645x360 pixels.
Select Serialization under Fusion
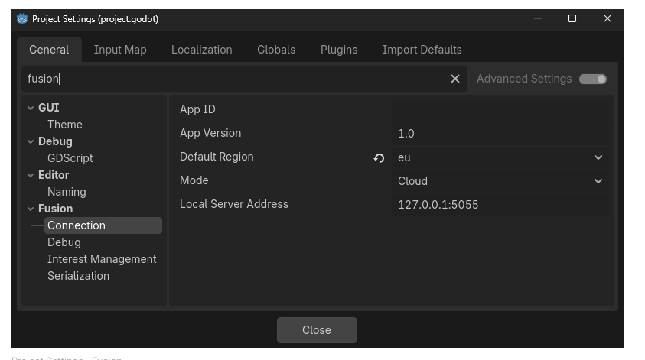tap(78, 276)
